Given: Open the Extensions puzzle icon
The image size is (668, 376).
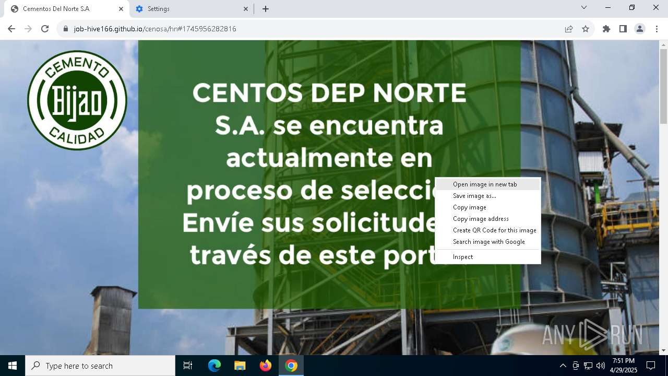Looking at the screenshot, I should click(x=606, y=29).
